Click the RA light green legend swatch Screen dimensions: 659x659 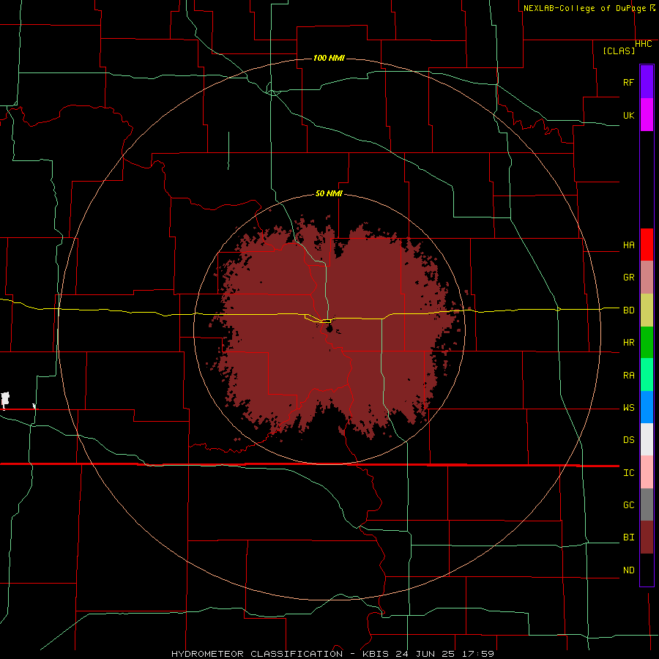[647, 375]
